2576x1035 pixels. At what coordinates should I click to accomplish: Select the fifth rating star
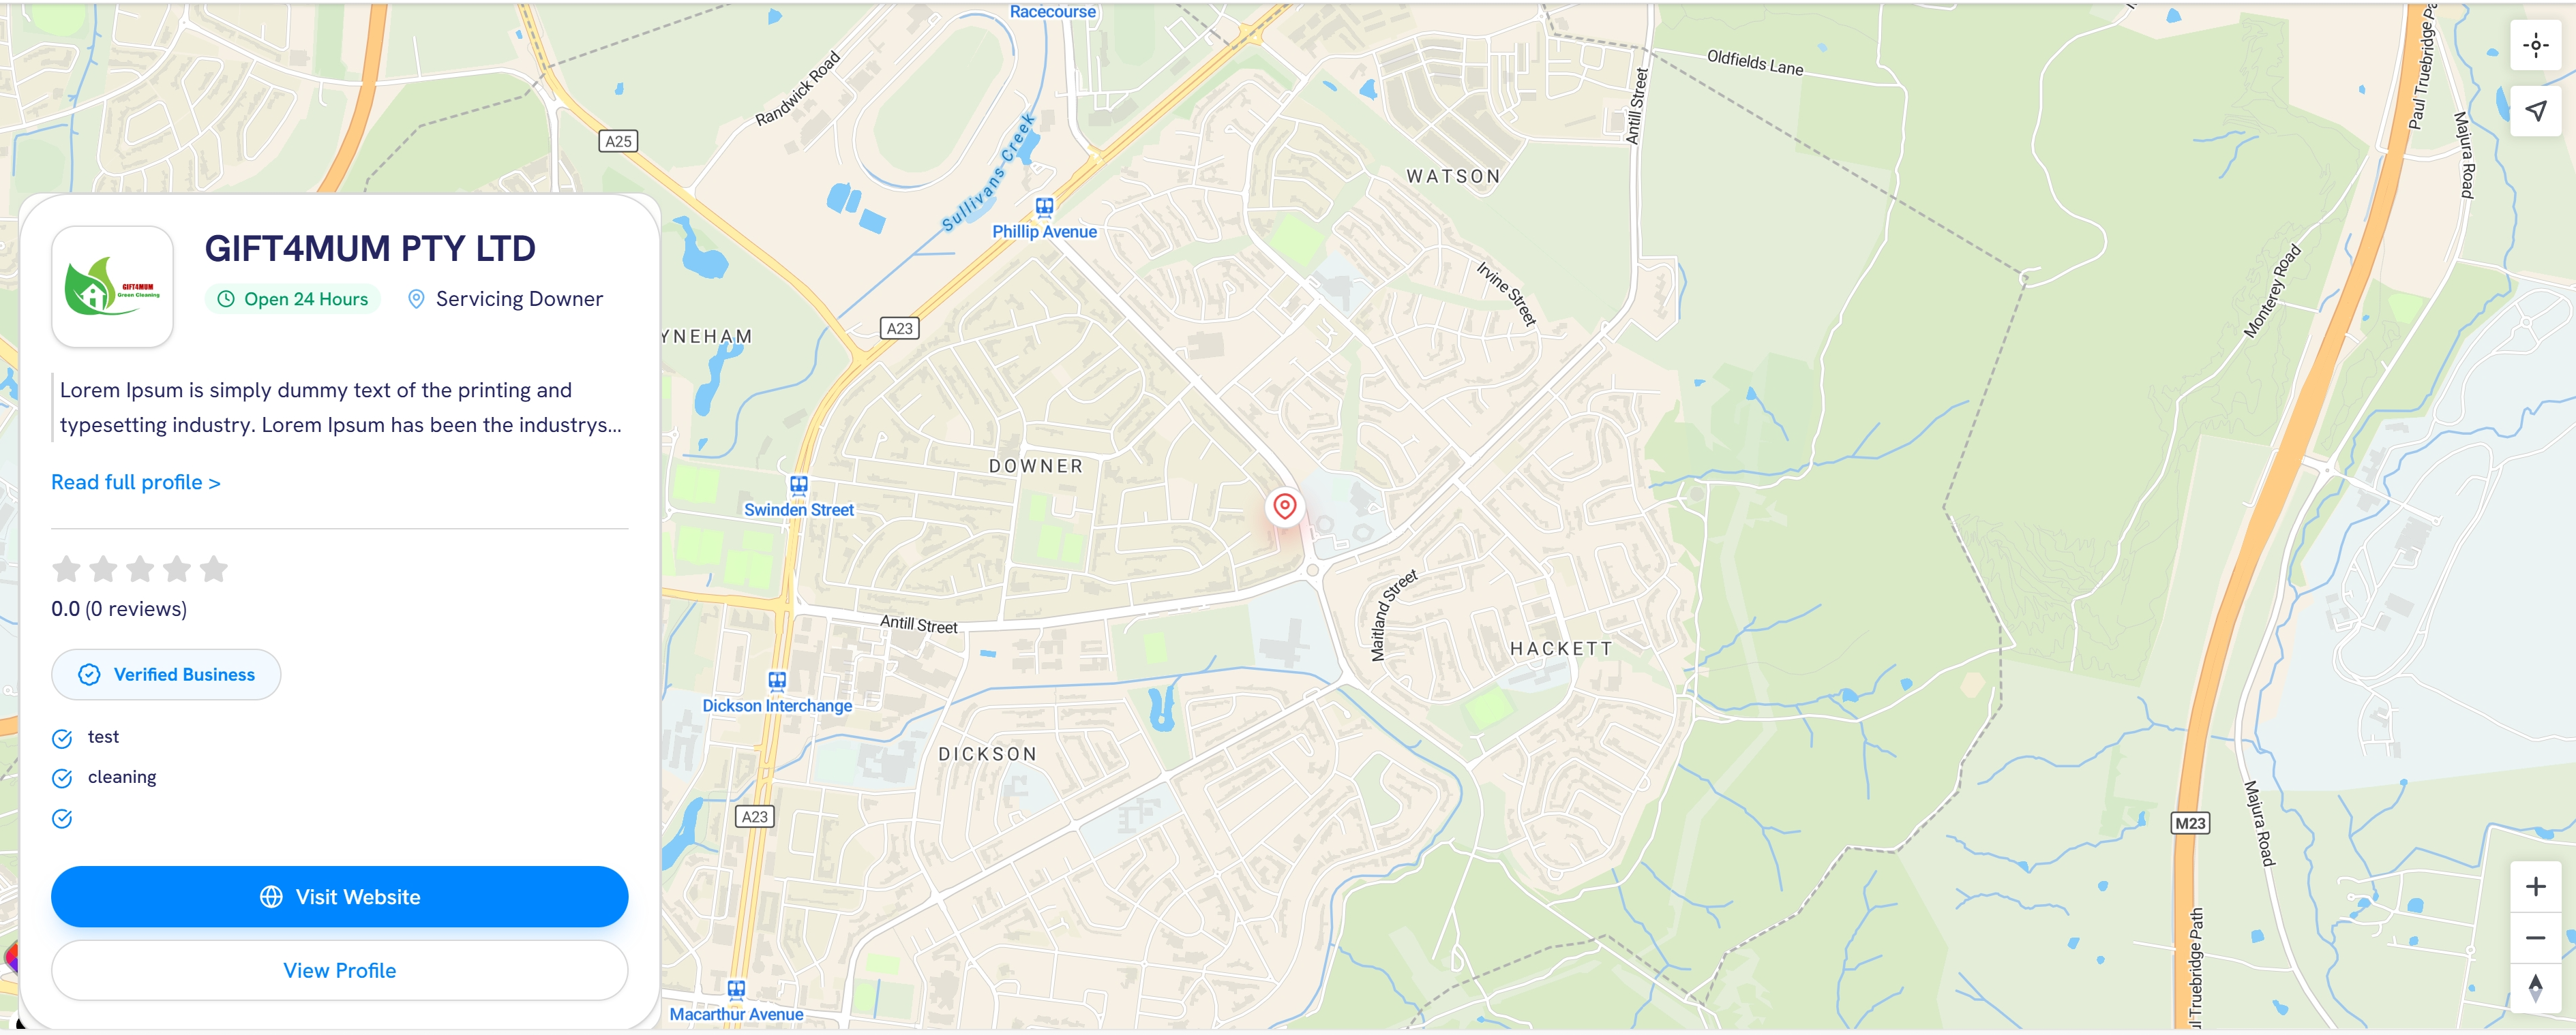pos(214,568)
